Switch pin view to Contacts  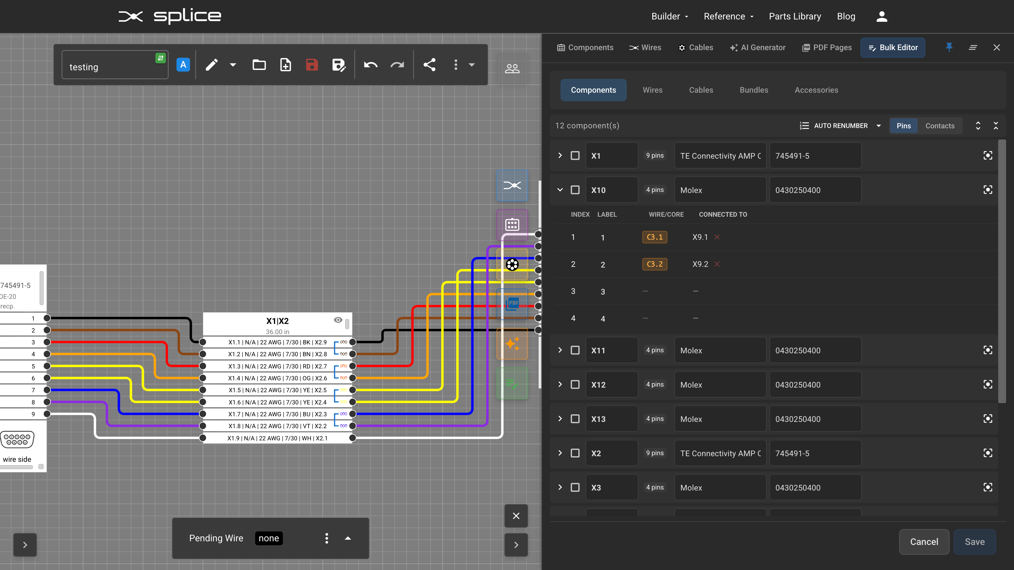pos(940,126)
